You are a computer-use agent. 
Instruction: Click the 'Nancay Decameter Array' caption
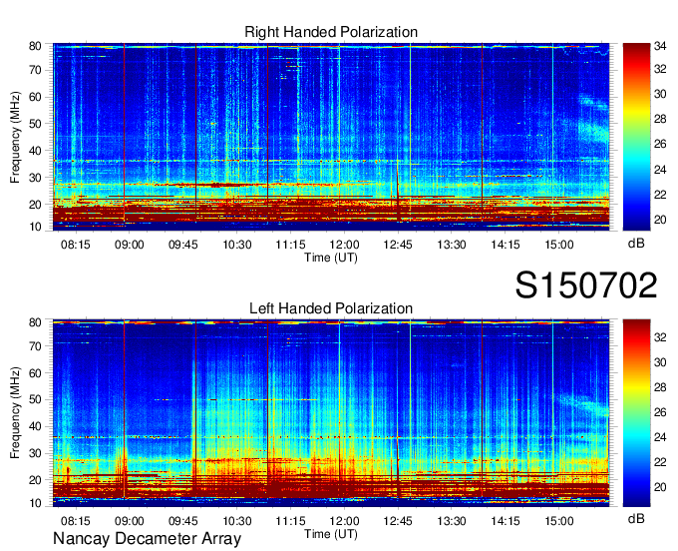point(147,538)
